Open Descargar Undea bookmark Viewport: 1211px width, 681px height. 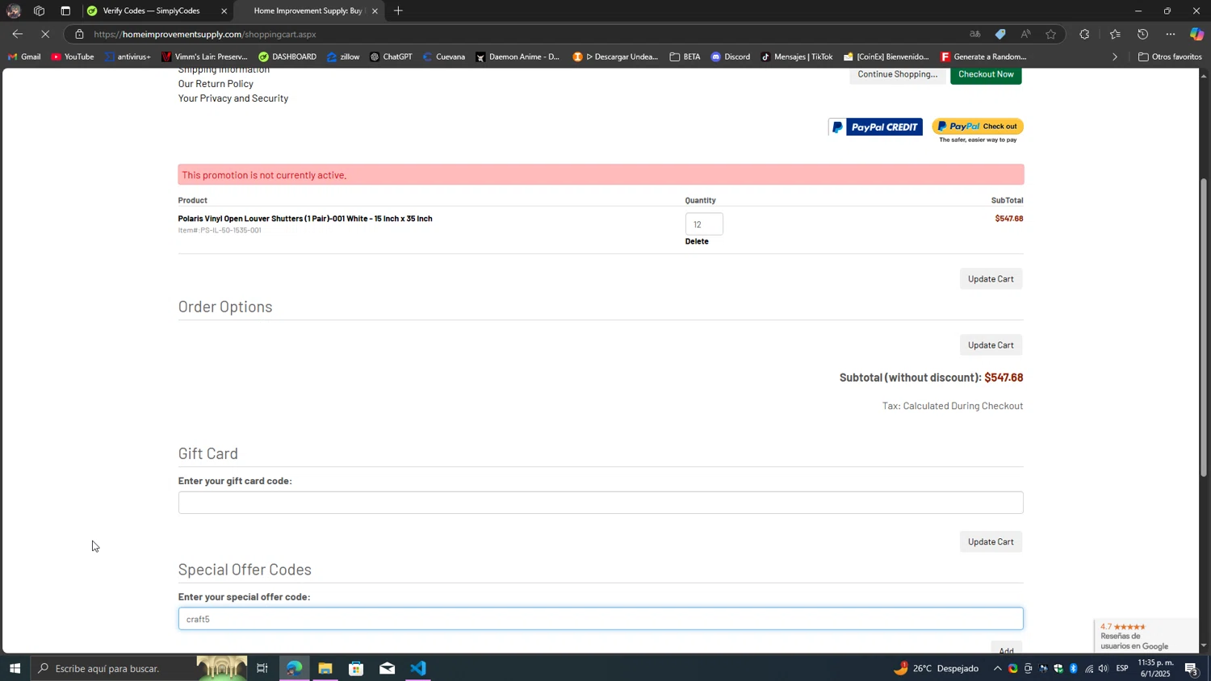[615, 56]
